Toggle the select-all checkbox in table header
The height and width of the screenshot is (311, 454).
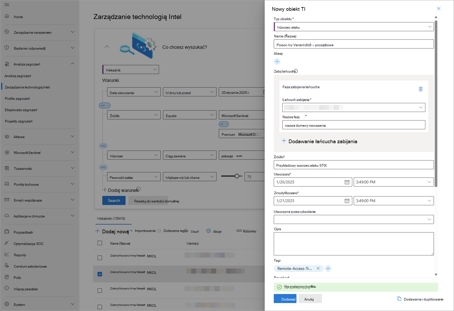(x=100, y=243)
